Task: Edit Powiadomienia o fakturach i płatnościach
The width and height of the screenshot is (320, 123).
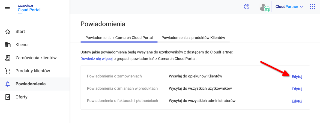Action: pos(297,101)
